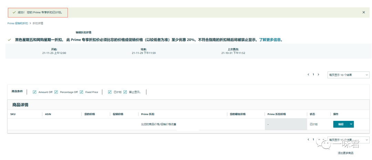Toggle the Amount Off filter checkbox
This screenshot has width=372, height=160.
point(34,92)
